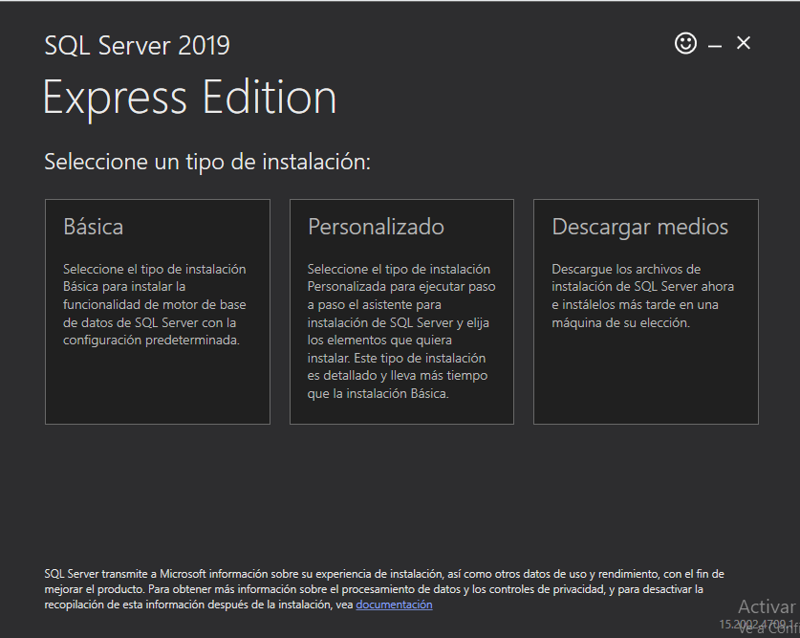The width and height of the screenshot is (800, 638).
Task: Click the description "Descargue los archivos de instalación"
Action: click(x=643, y=296)
